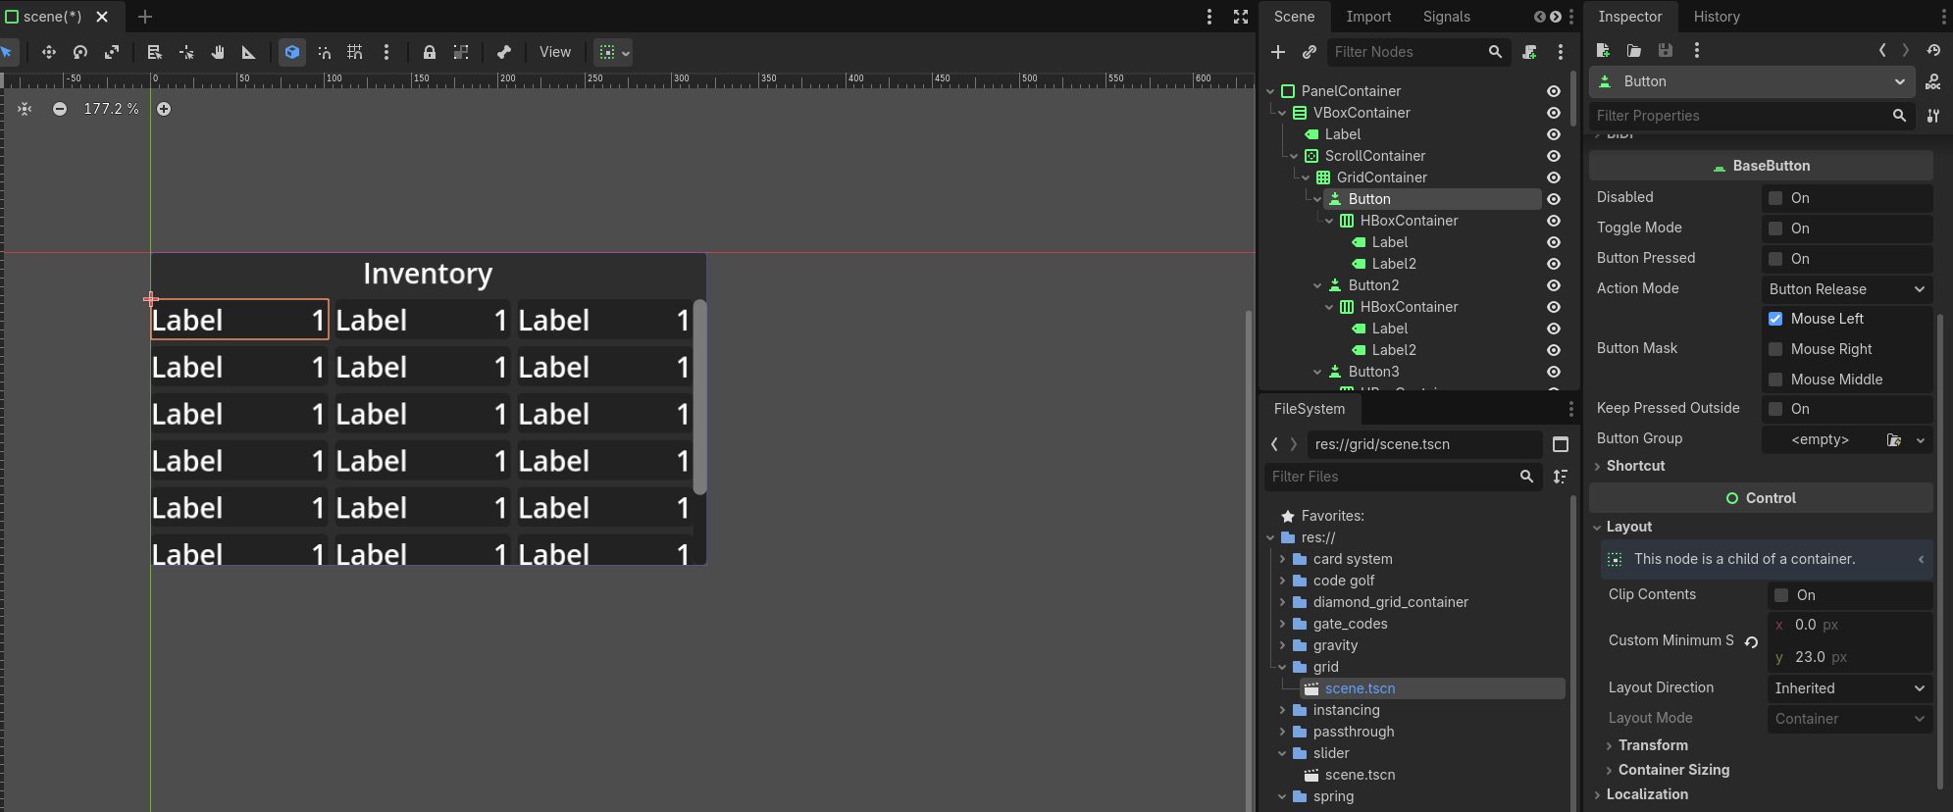Activate the Pan mode hand tool
The image size is (1953, 812).
(x=218, y=52)
